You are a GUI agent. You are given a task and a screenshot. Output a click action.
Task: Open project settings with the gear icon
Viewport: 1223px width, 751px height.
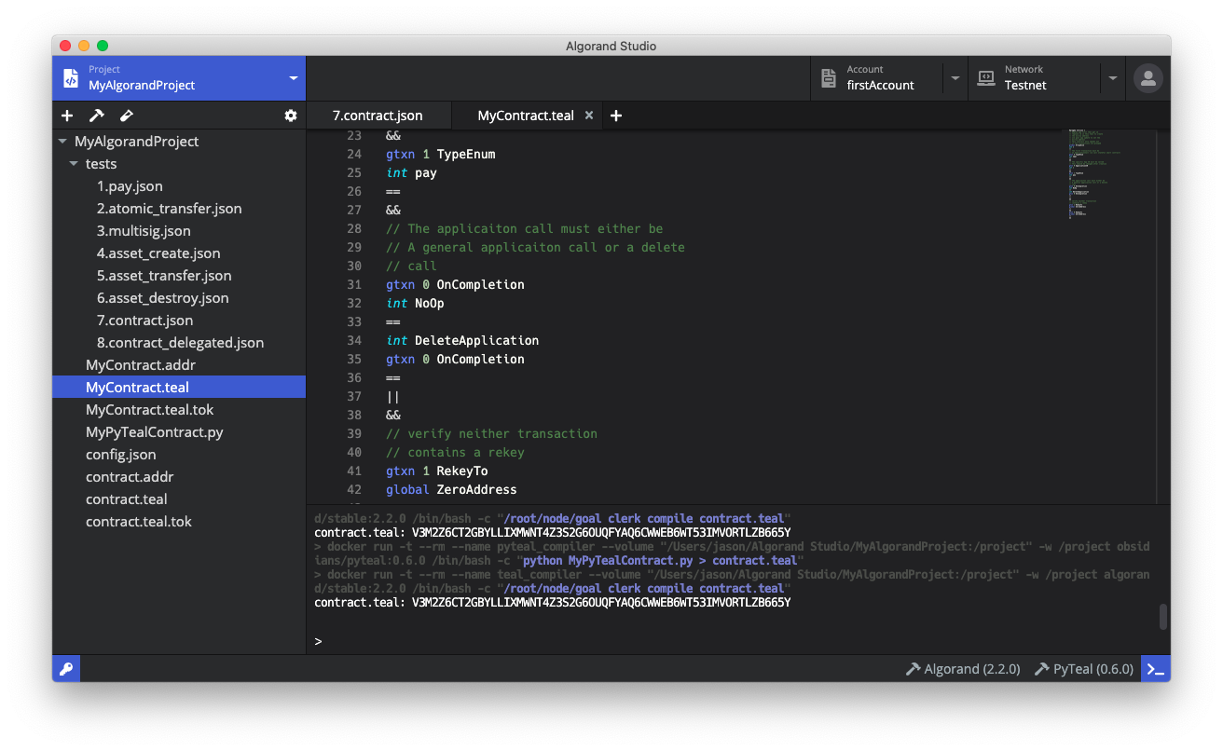point(290,115)
